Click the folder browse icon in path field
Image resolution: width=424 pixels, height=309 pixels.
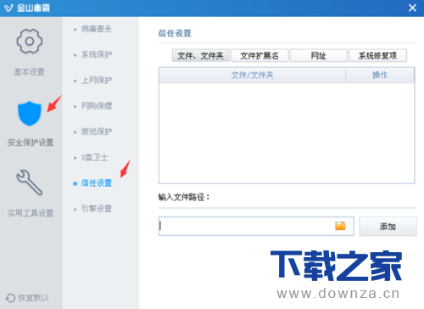click(x=340, y=226)
